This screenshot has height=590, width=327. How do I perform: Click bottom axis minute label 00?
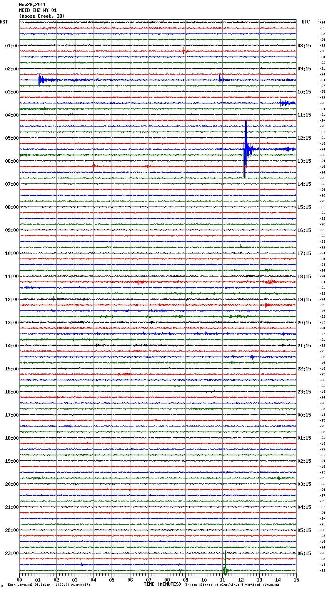click(19, 580)
